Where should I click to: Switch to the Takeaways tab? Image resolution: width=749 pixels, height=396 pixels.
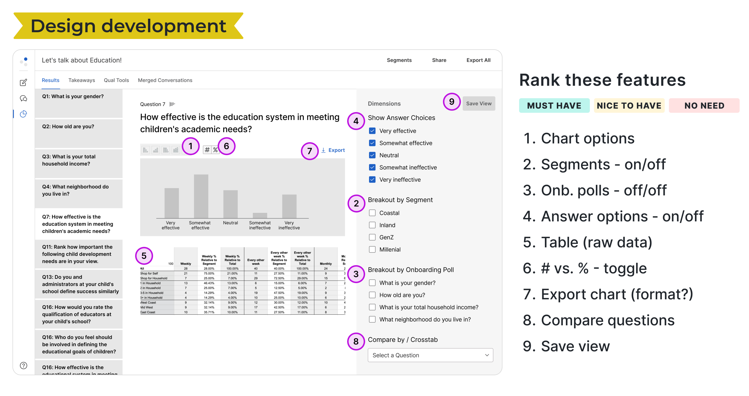82,80
